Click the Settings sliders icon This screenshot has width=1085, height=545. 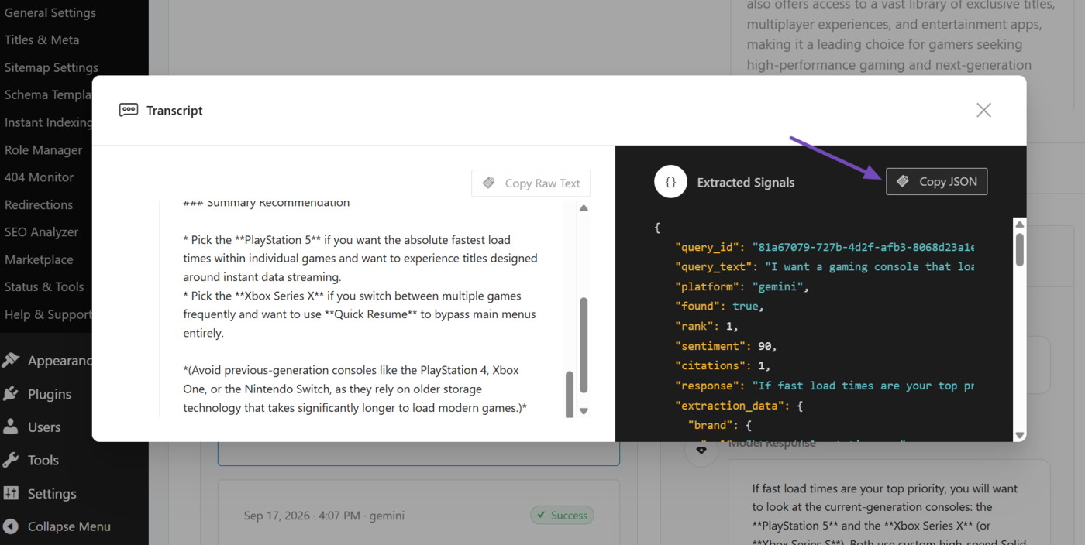tap(11, 493)
